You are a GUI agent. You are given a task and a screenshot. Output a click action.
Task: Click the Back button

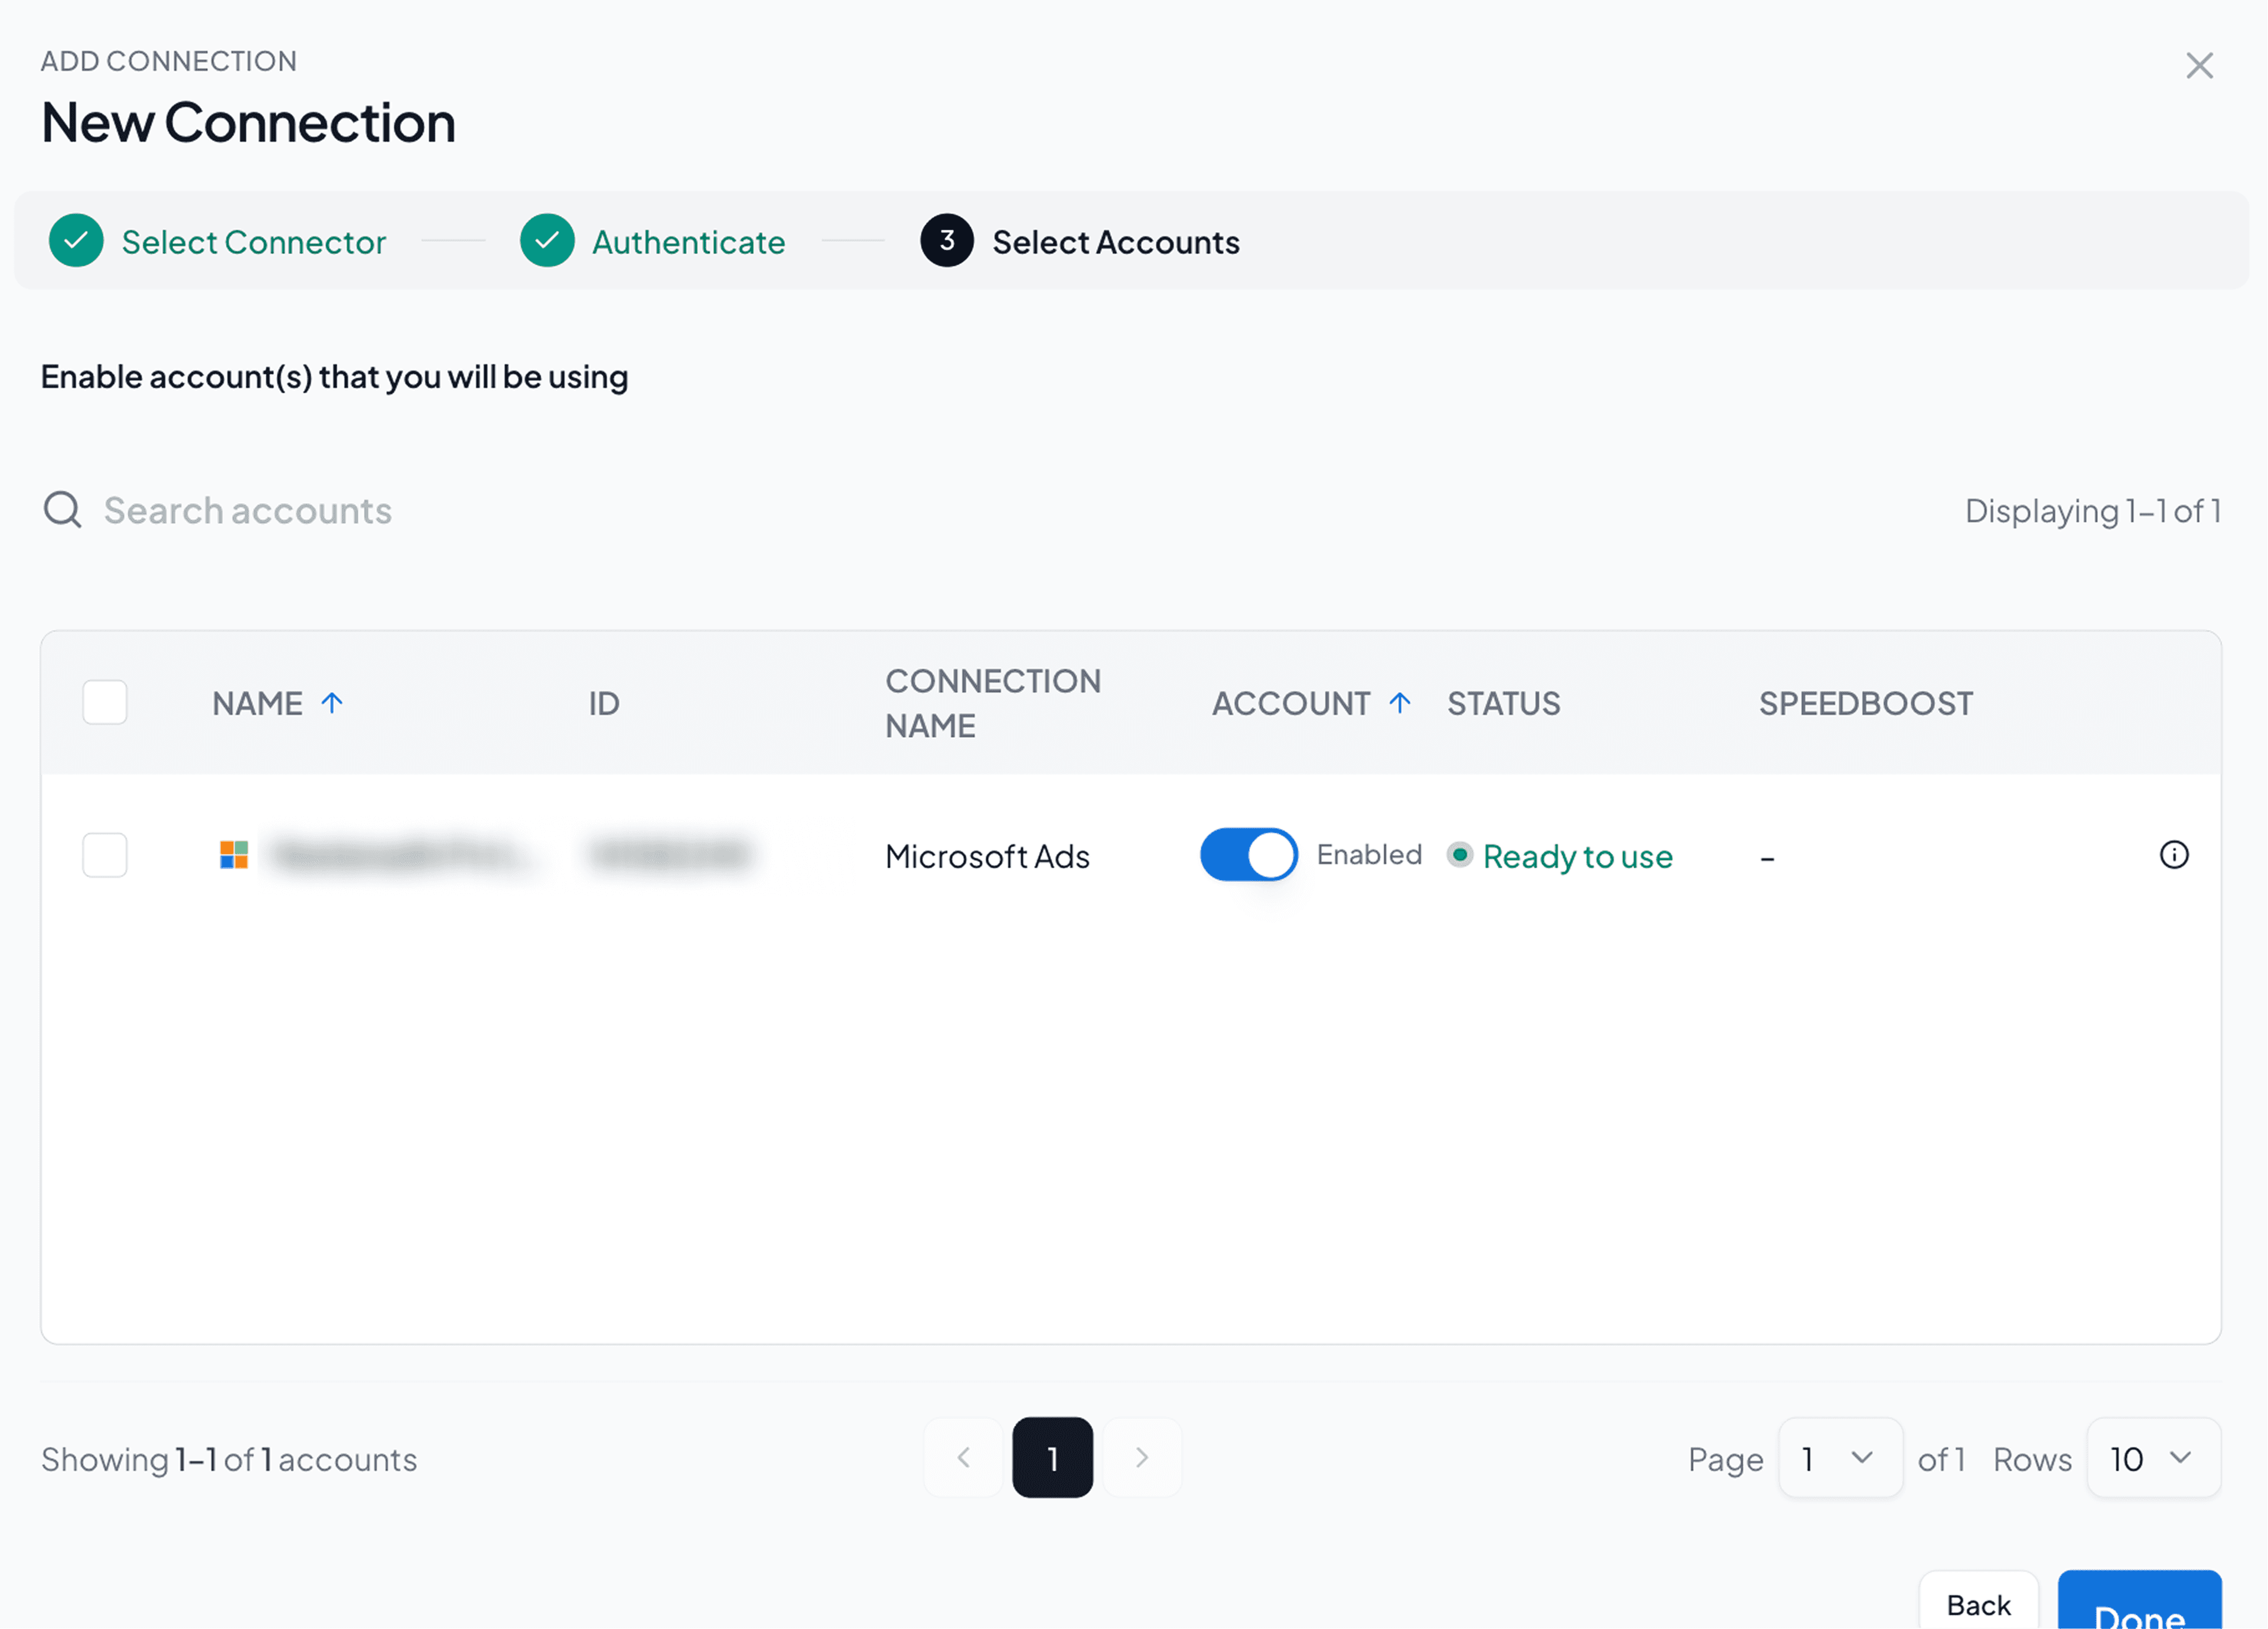click(1978, 1603)
